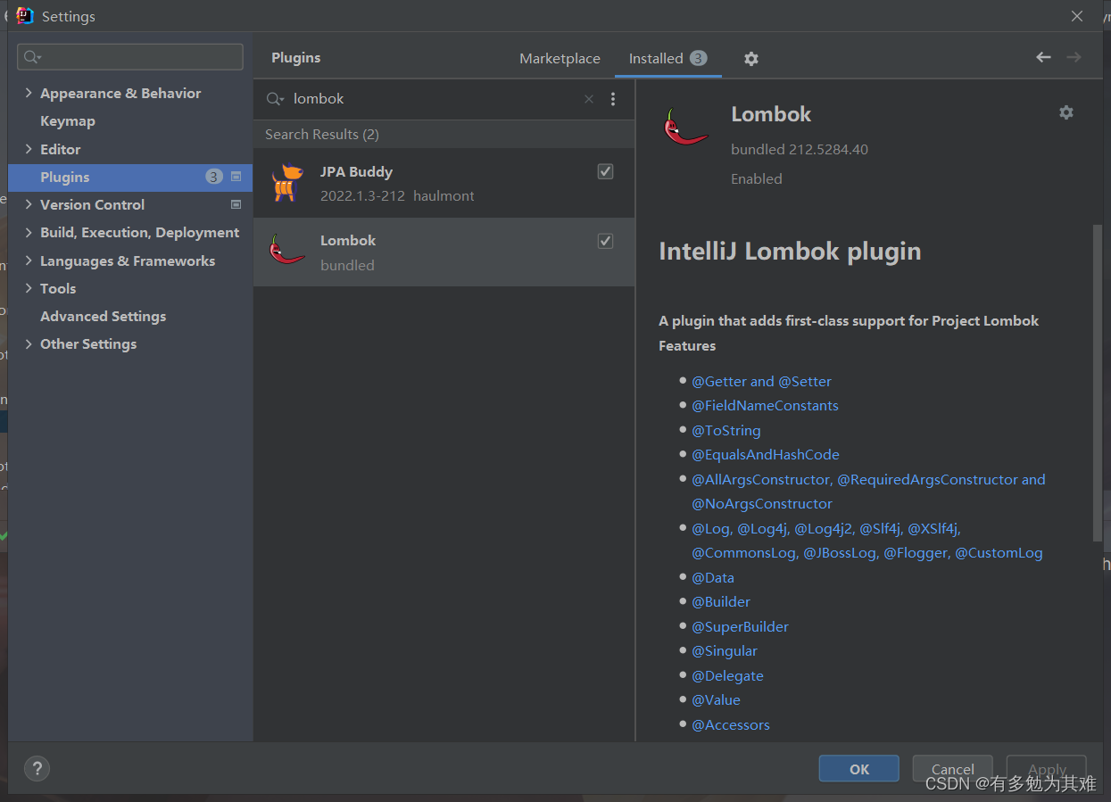
Task: Click the settings search magnifier icon
Action: pyautogui.click(x=32, y=57)
